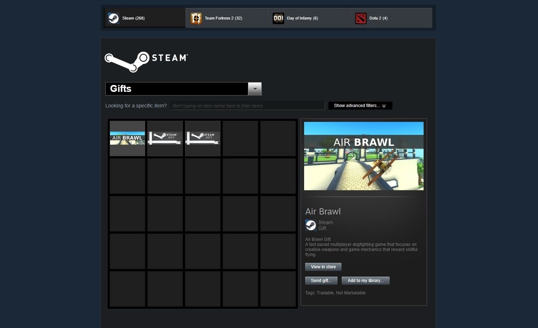Select the first Steam Gift item tile
Image resolution: width=538 pixels, height=328 pixels.
coord(165,139)
